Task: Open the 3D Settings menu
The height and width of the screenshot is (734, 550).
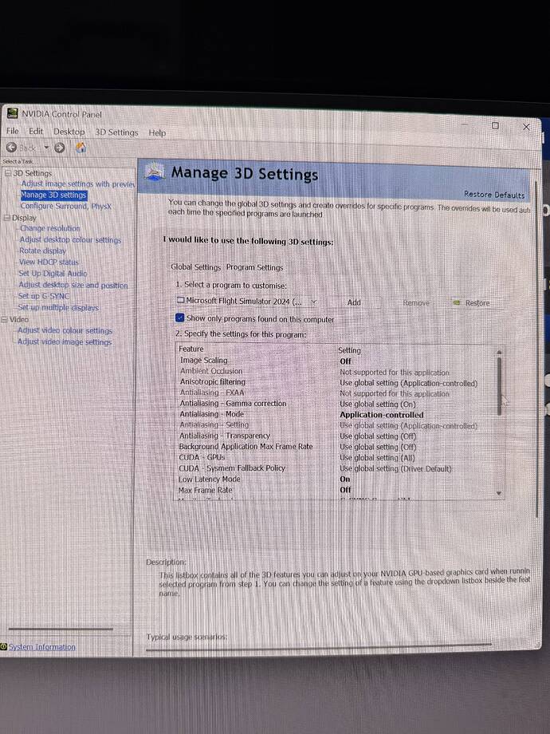Action: (x=117, y=132)
